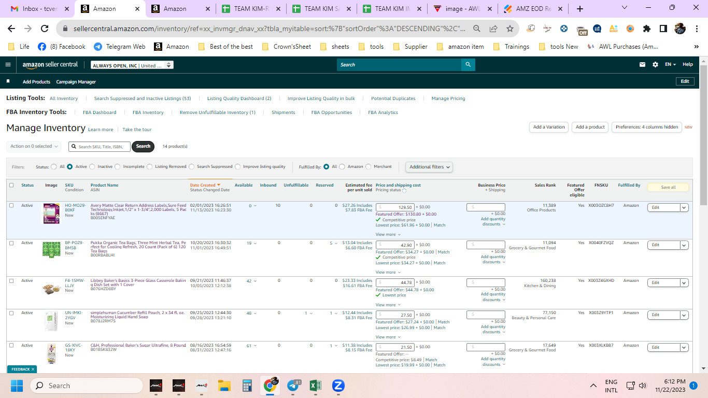Click the Search button next to SKU field
This screenshot has width=708, height=398.
(144, 147)
